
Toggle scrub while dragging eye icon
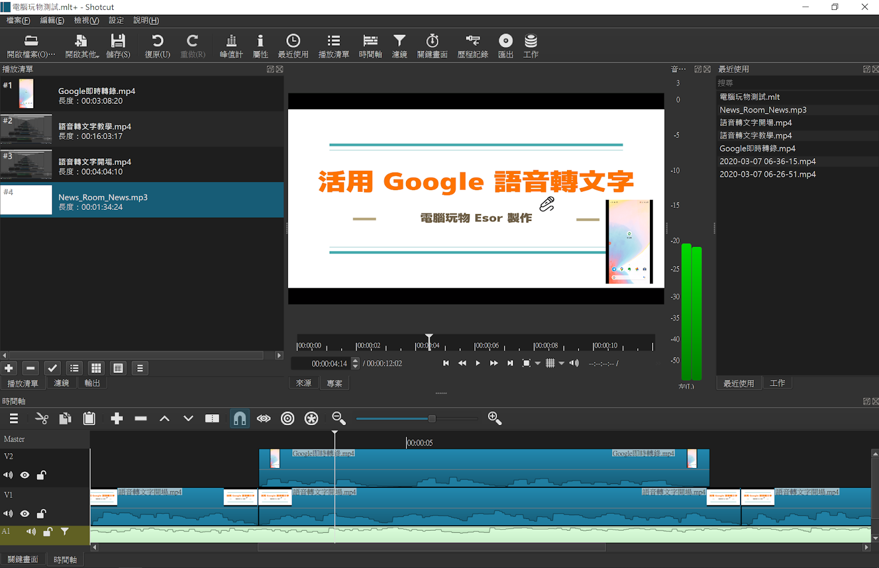pyautogui.click(x=264, y=419)
